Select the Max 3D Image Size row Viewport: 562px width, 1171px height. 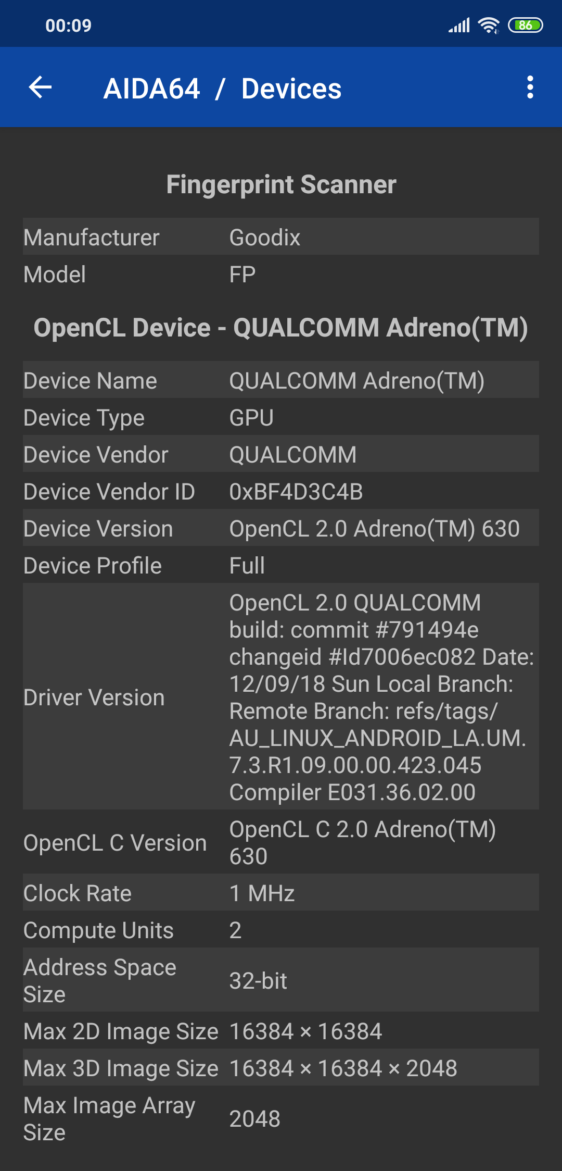(x=281, y=1067)
